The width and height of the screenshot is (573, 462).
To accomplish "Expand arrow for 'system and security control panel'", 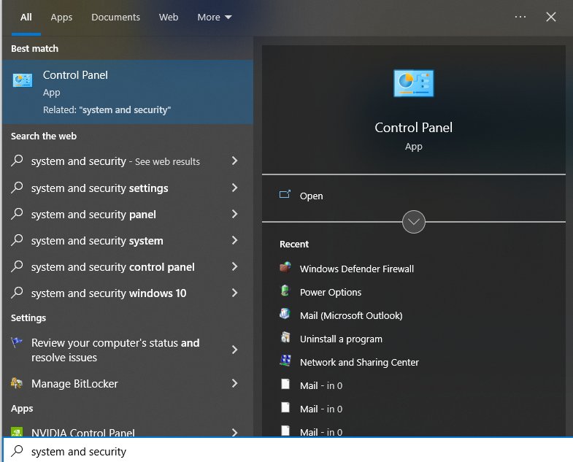I will coord(234,266).
